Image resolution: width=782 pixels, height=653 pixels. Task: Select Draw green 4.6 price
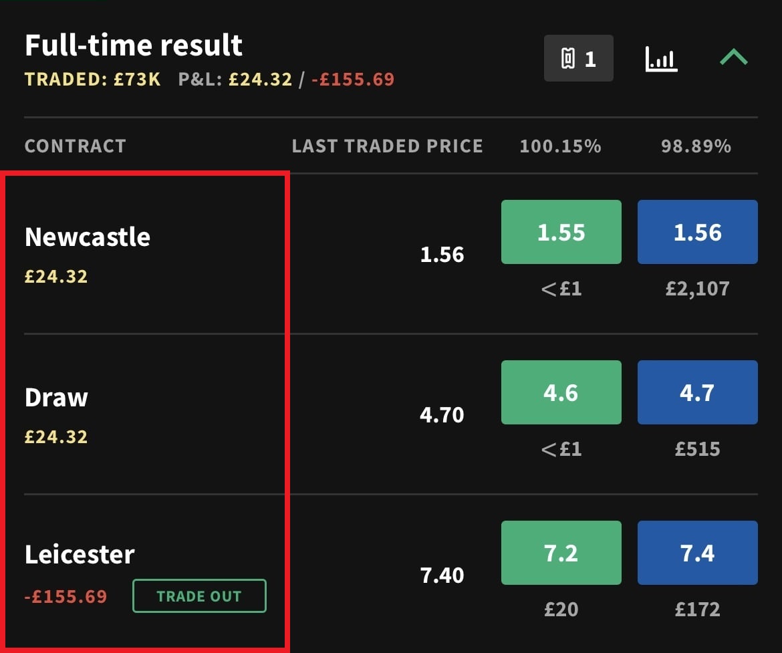pos(561,392)
